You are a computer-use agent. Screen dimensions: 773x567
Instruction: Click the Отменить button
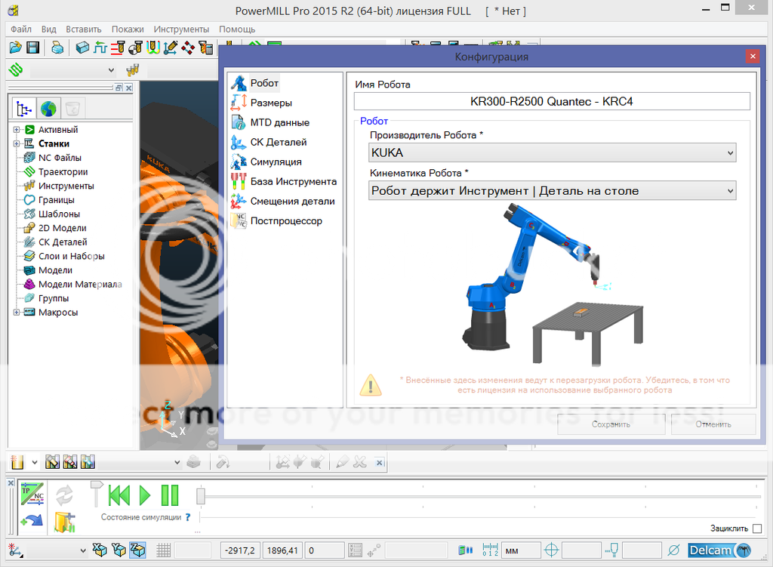click(x=713, y=424)
